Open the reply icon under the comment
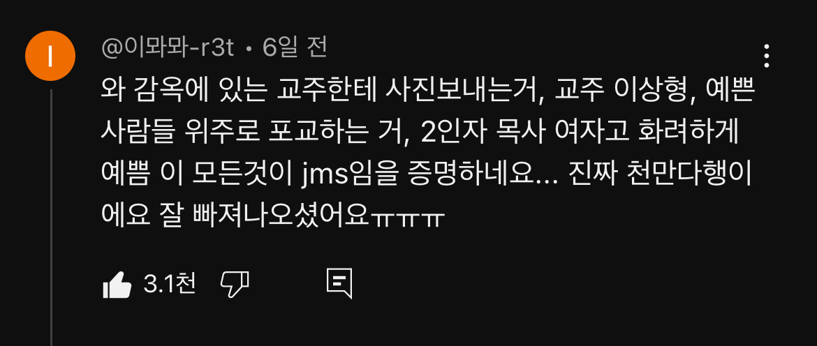Viewport: 817px width, 346px height. click(339, 284)
